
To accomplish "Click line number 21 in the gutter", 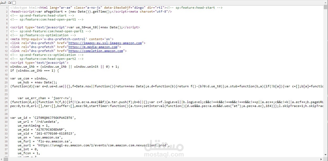I will pyautogui.click(x=6, y=86).
